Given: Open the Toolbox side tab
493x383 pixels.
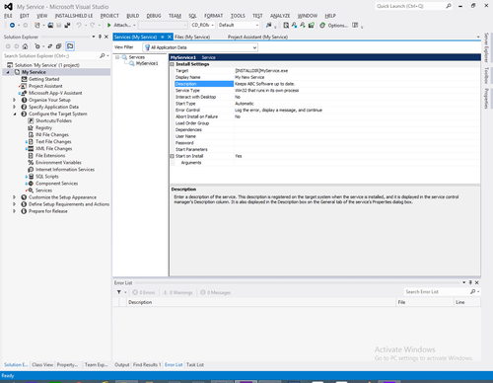Looking at the screenshot, I should [x=486, y=75].
